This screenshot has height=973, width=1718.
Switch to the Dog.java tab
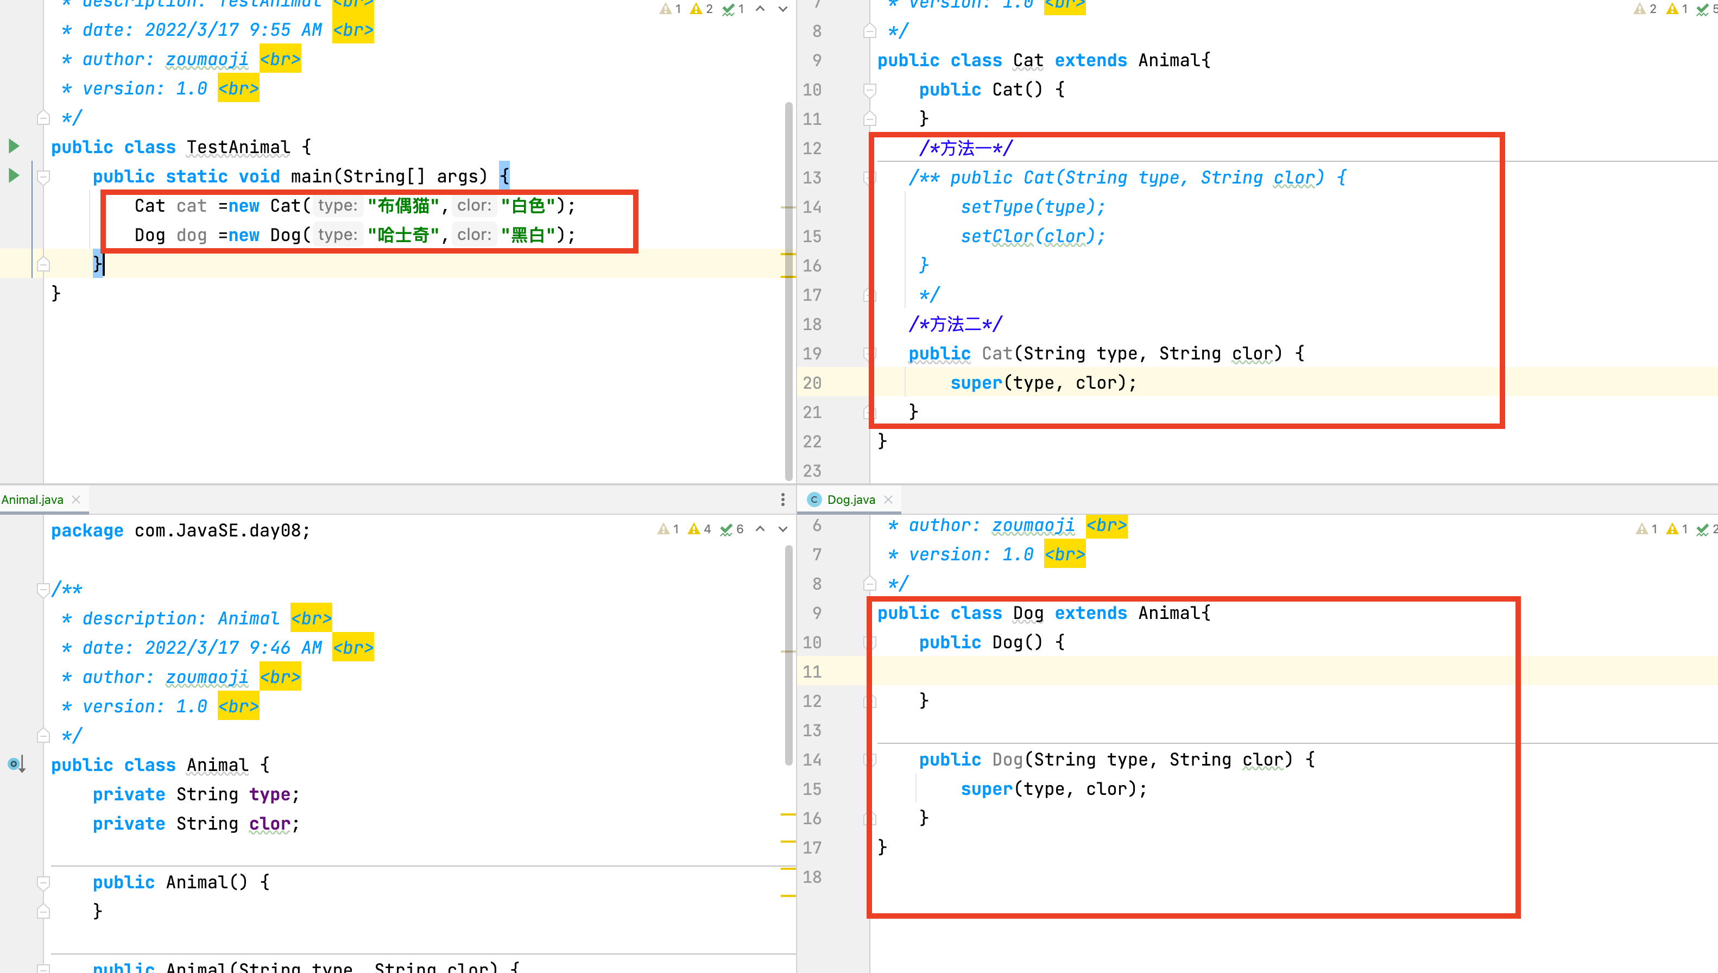pos(851,499)
